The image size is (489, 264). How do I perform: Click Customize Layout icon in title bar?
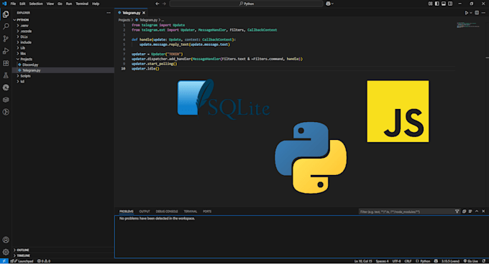(x=430, y=4)
